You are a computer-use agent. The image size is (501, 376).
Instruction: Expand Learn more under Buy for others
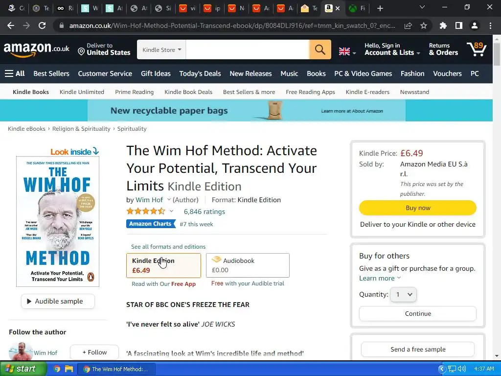(x=380, y=278)
